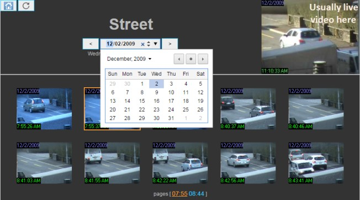
Task: Select December 20 in calendar
Action: pyautogui.click(x=113, y=109)
